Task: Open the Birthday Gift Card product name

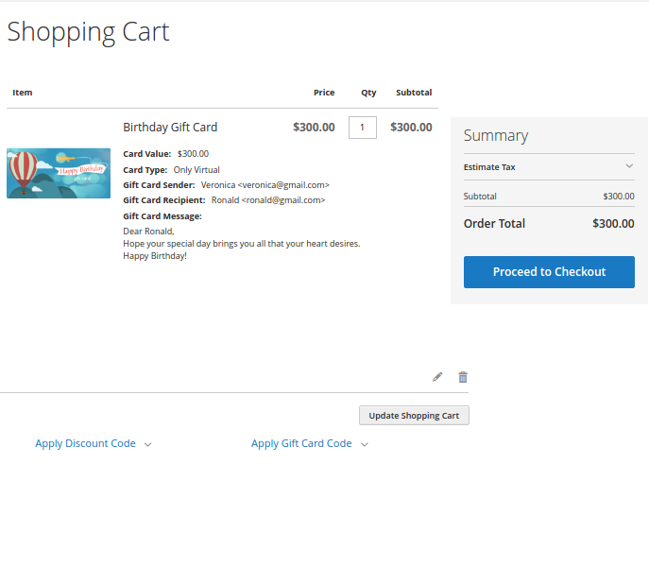Action: point(170,128)
